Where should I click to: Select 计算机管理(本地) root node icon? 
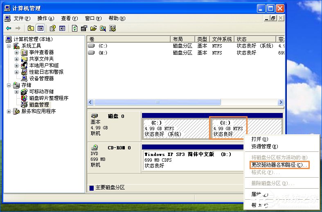tap(9, 39)
